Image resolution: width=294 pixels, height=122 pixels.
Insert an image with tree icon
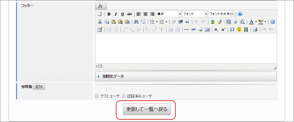coord(212,22)
